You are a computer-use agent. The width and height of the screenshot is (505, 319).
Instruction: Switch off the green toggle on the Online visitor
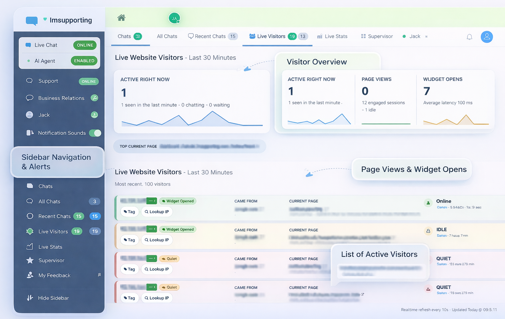(152, 201)
